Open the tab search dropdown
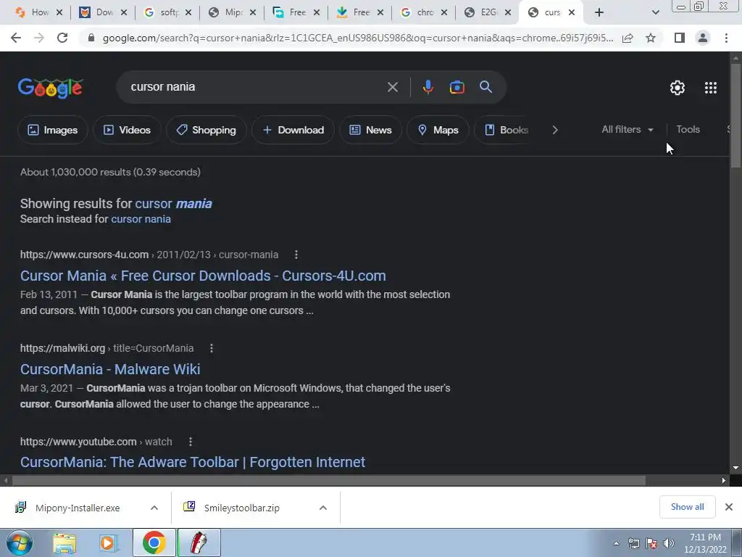The image size is (742, 557). pyautogui.click(x=655, y=12)
